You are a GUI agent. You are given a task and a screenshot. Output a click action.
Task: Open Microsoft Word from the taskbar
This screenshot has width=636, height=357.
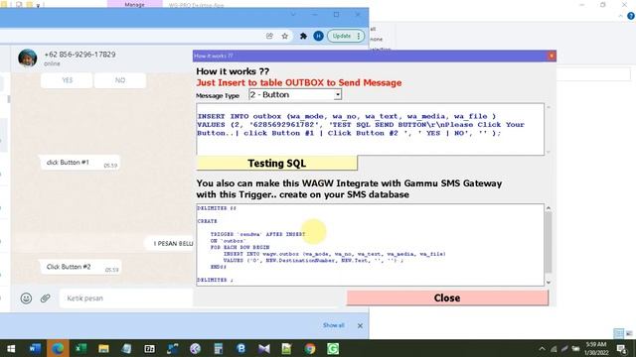35,348
